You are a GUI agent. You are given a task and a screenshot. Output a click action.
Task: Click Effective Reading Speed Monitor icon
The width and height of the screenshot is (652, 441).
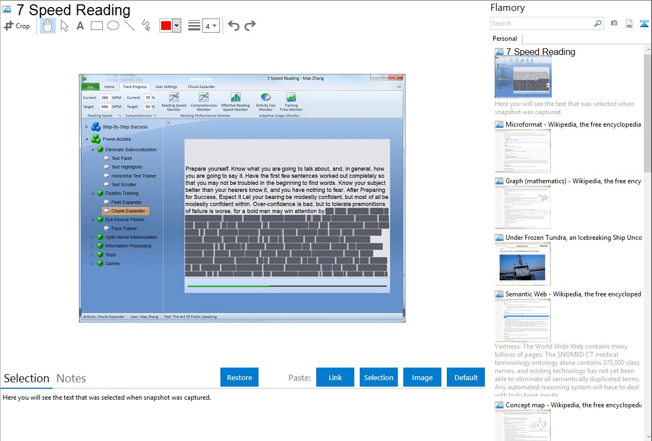coord(235,98)
